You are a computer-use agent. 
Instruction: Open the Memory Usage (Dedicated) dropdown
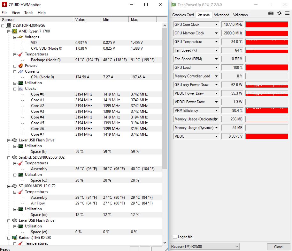(x=216, y=119)
